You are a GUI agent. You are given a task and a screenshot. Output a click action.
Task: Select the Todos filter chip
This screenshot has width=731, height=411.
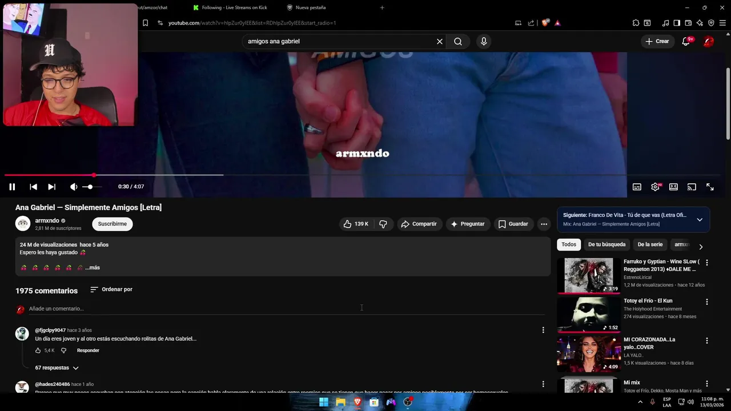(569, 244)
